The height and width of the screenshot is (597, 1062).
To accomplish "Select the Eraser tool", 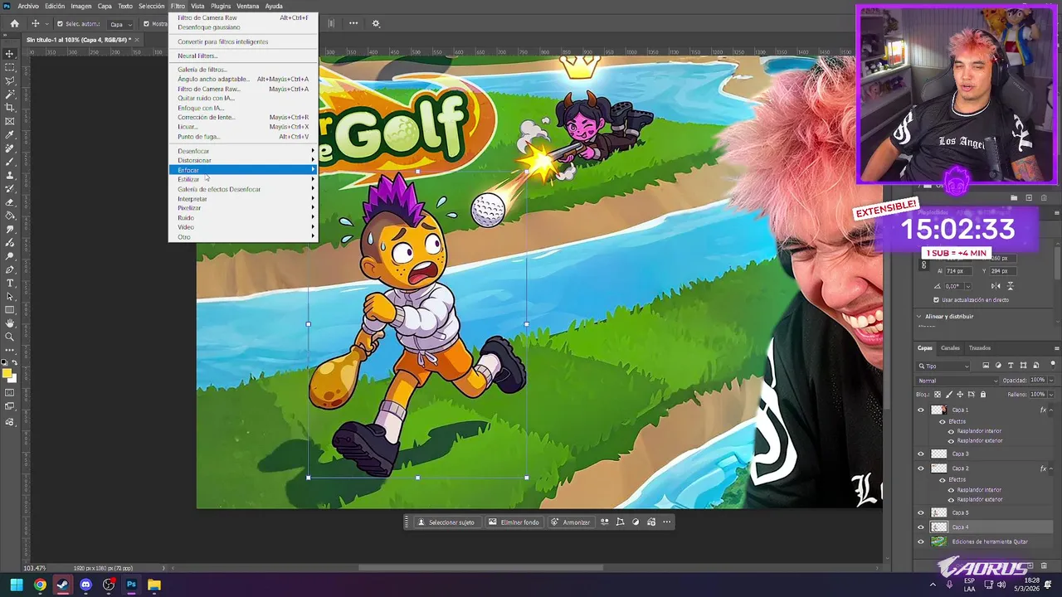I will [10, 202].
